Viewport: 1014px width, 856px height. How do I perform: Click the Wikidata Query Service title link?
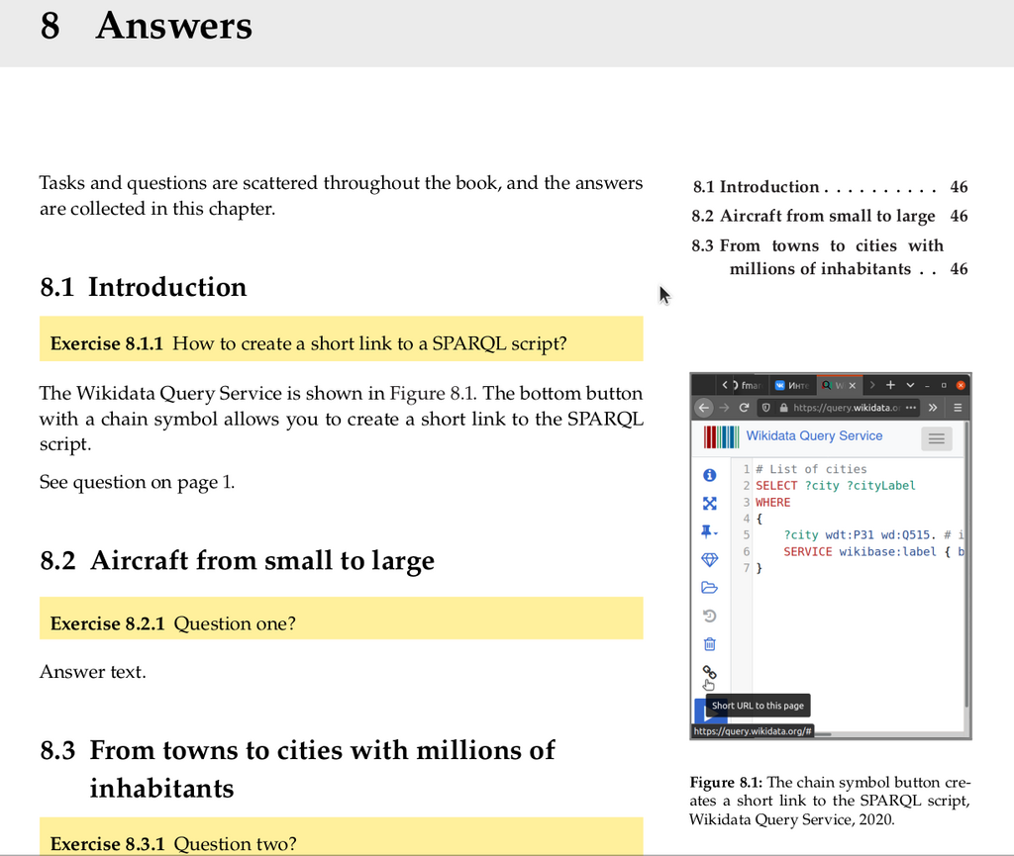[814, 435]
